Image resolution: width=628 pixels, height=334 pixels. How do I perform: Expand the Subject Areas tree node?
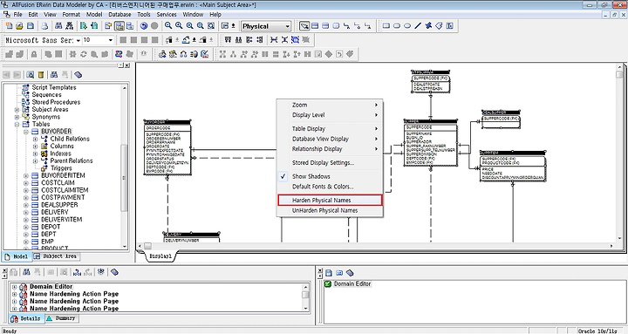pyautogui.click(x=17, y=109)
